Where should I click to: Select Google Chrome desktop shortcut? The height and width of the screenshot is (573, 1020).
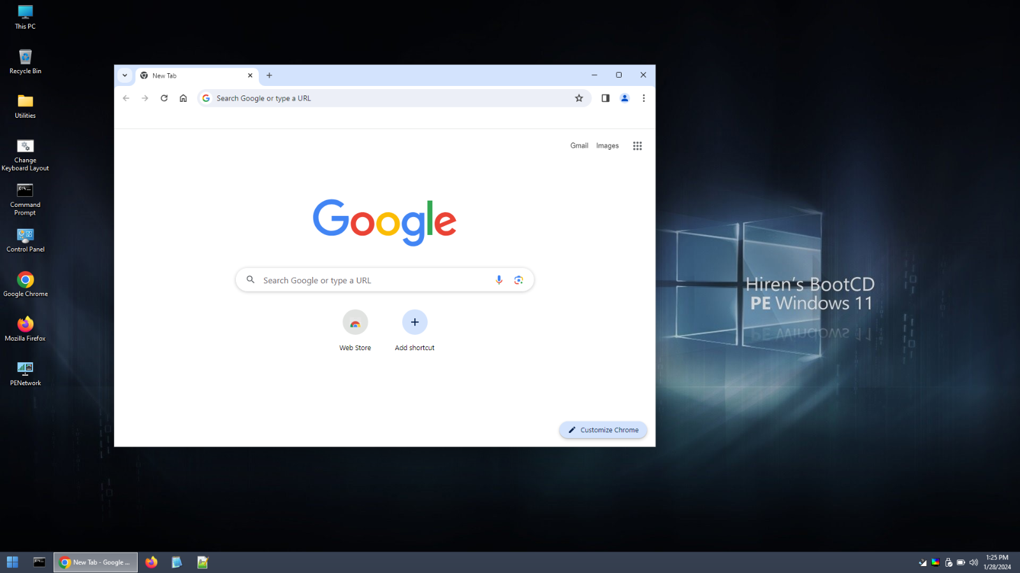25,285
